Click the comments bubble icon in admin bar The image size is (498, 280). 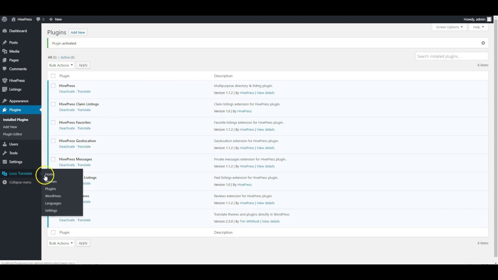pyautogui.click(x=38, y=19)
